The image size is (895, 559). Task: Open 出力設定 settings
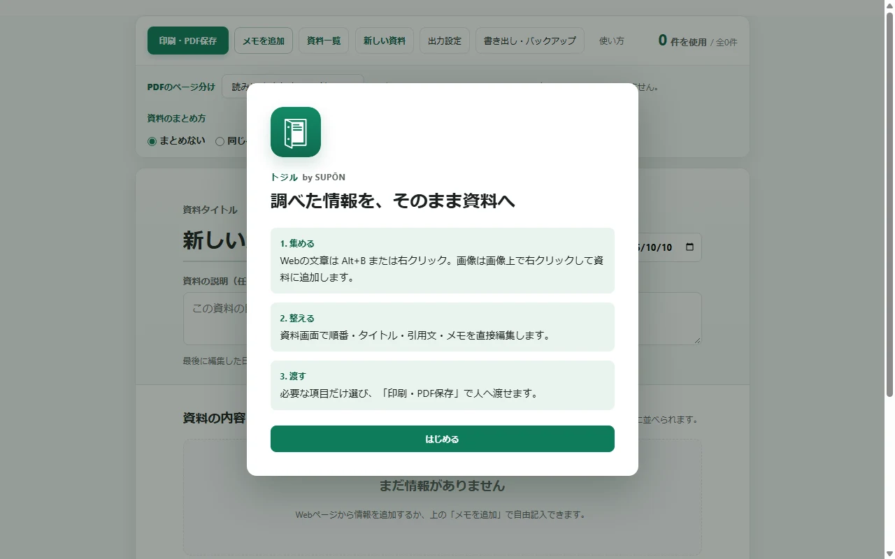pos(445,41)
